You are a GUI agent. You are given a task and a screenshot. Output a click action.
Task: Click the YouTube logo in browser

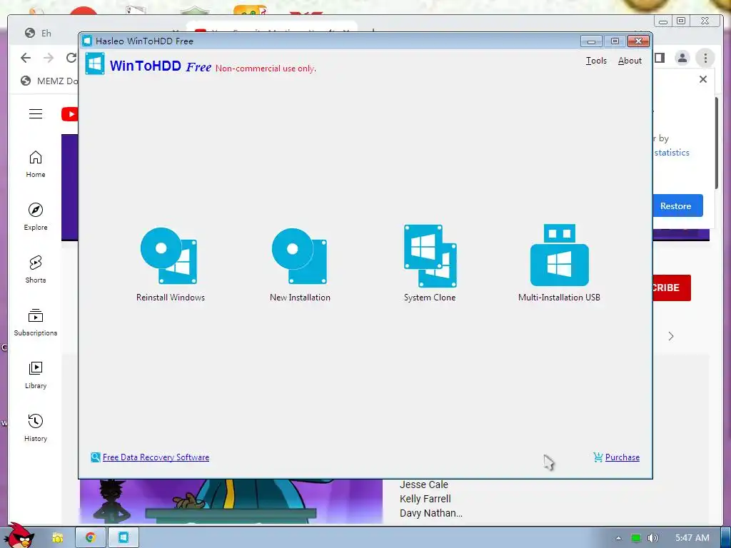point(70,113)
